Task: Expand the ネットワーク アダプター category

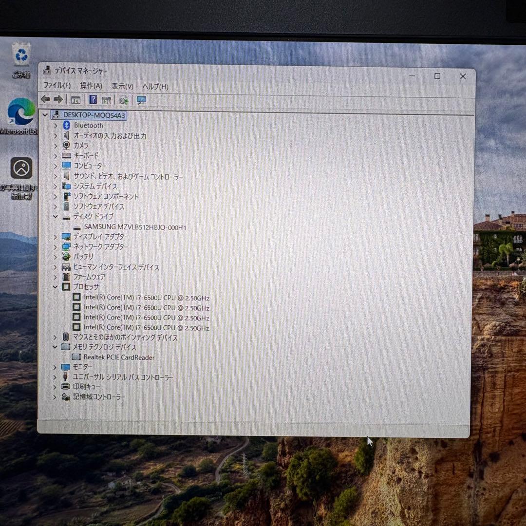Action: click(56, 247)
